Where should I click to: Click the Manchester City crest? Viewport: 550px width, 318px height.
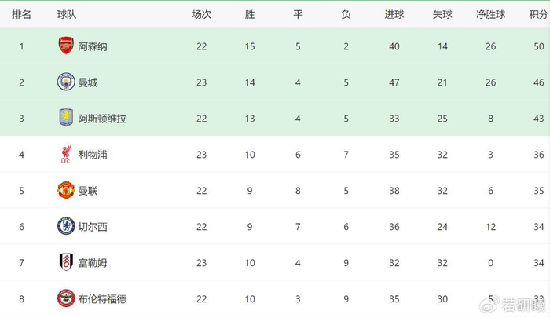(66, 82)
